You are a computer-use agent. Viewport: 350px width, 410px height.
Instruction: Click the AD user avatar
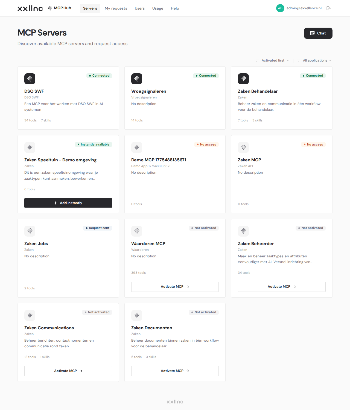point(280,8)
